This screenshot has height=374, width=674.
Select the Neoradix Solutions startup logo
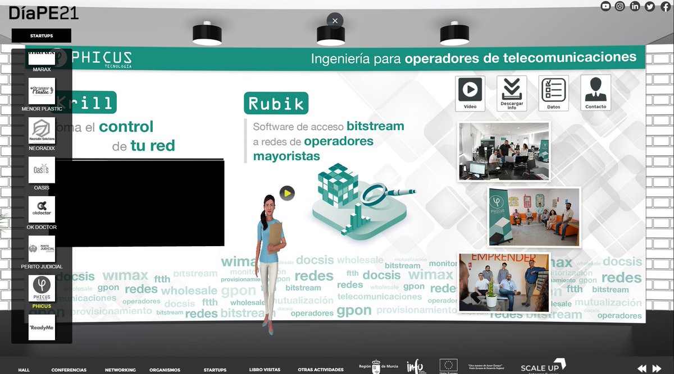click(42, 130)
